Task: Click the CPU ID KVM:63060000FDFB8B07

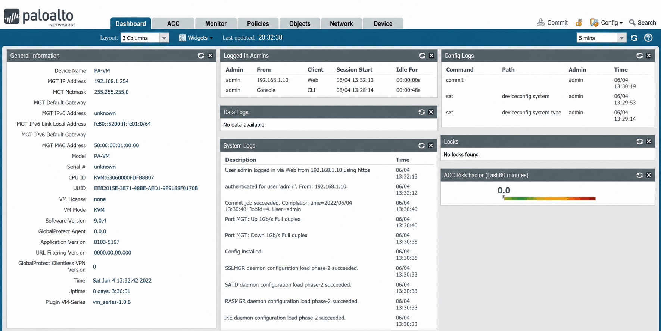Action: pyautogui.click(x=124, y=178)
